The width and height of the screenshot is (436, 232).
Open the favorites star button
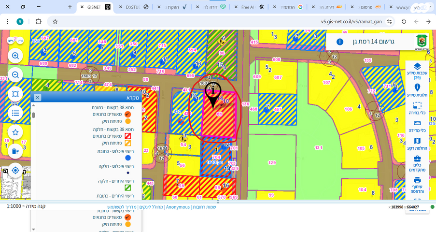[15, 132]
